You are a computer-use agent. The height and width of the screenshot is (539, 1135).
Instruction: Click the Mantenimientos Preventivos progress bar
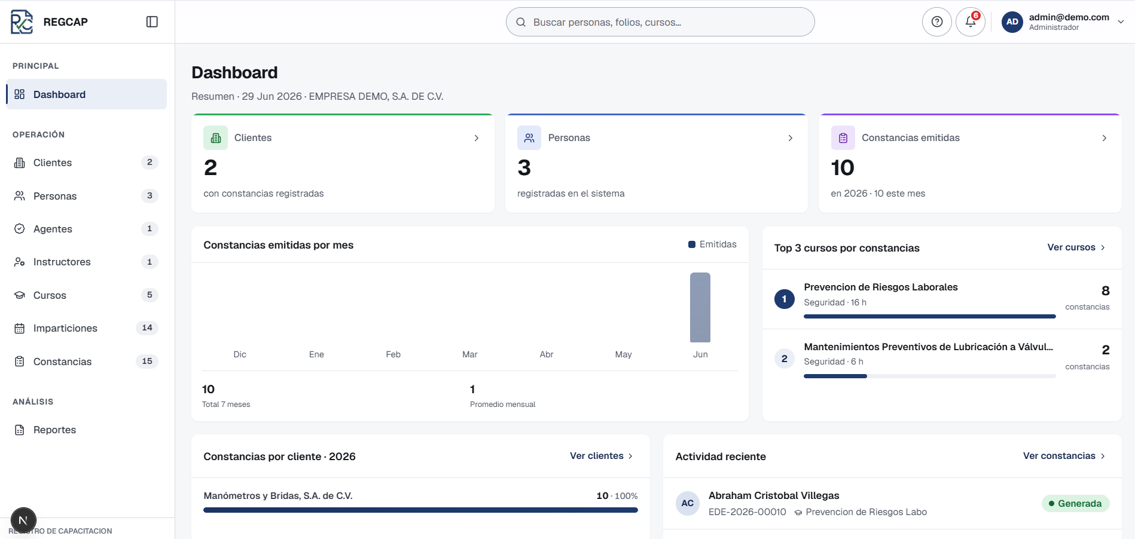(x=930, y=376)
